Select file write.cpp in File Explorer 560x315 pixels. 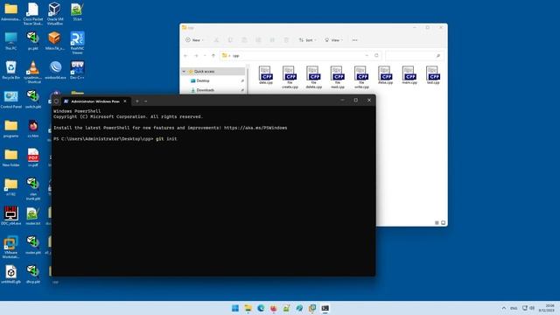pyautogui.click(x=361, y=77)
